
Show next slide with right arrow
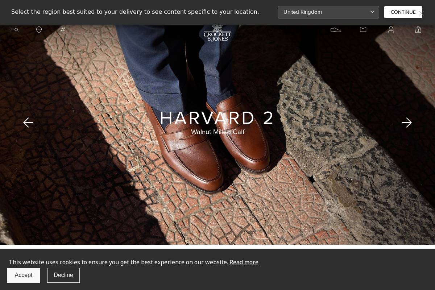click(407, 123)
